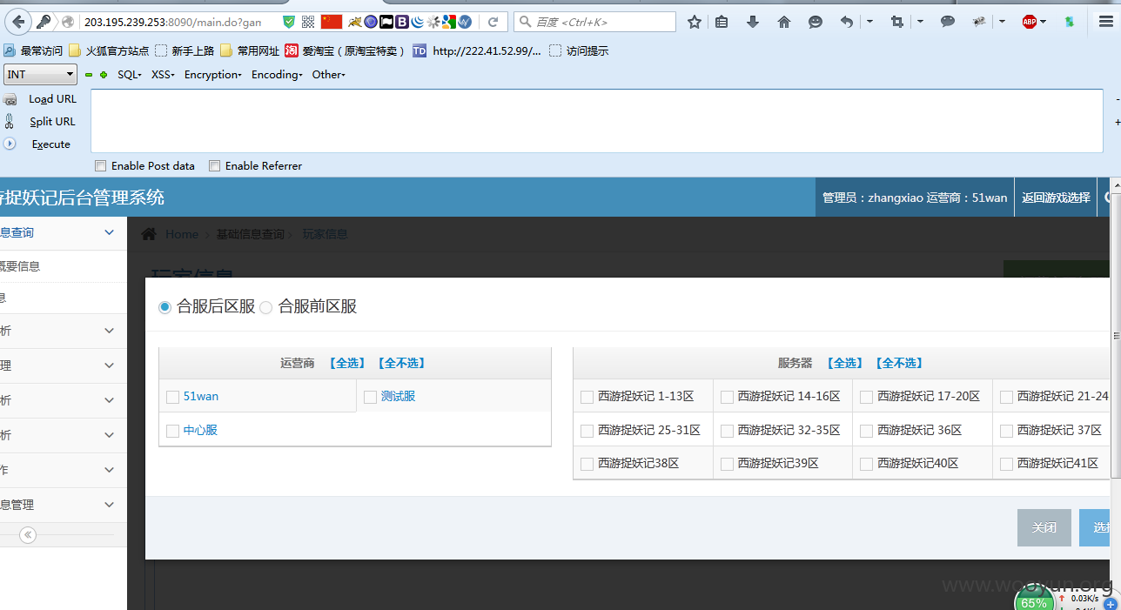Open the 常用网址 bookmark folder

(250, 51)
